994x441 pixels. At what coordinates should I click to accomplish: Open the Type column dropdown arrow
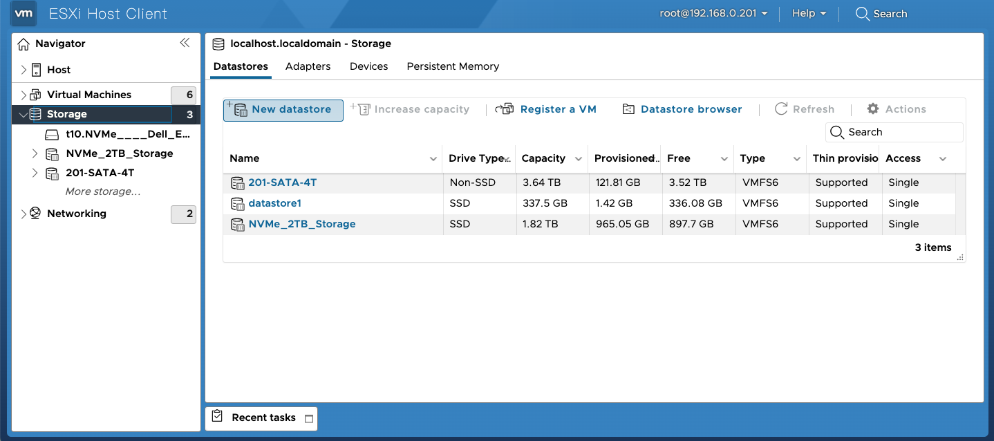tap(797, 159)
